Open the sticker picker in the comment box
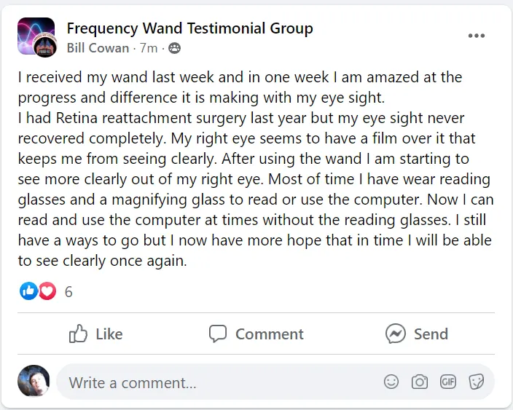Viewport: 513px width, 410px height. [x=477, y=382]
